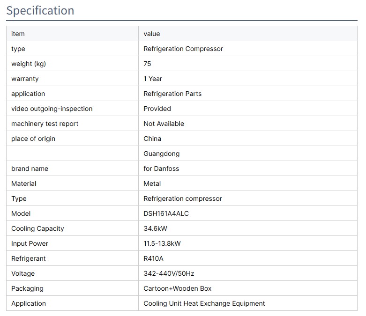Click 'Cooling Unit Heat Exchange Equipment' value
366x316 pixels.
(204, 303)
